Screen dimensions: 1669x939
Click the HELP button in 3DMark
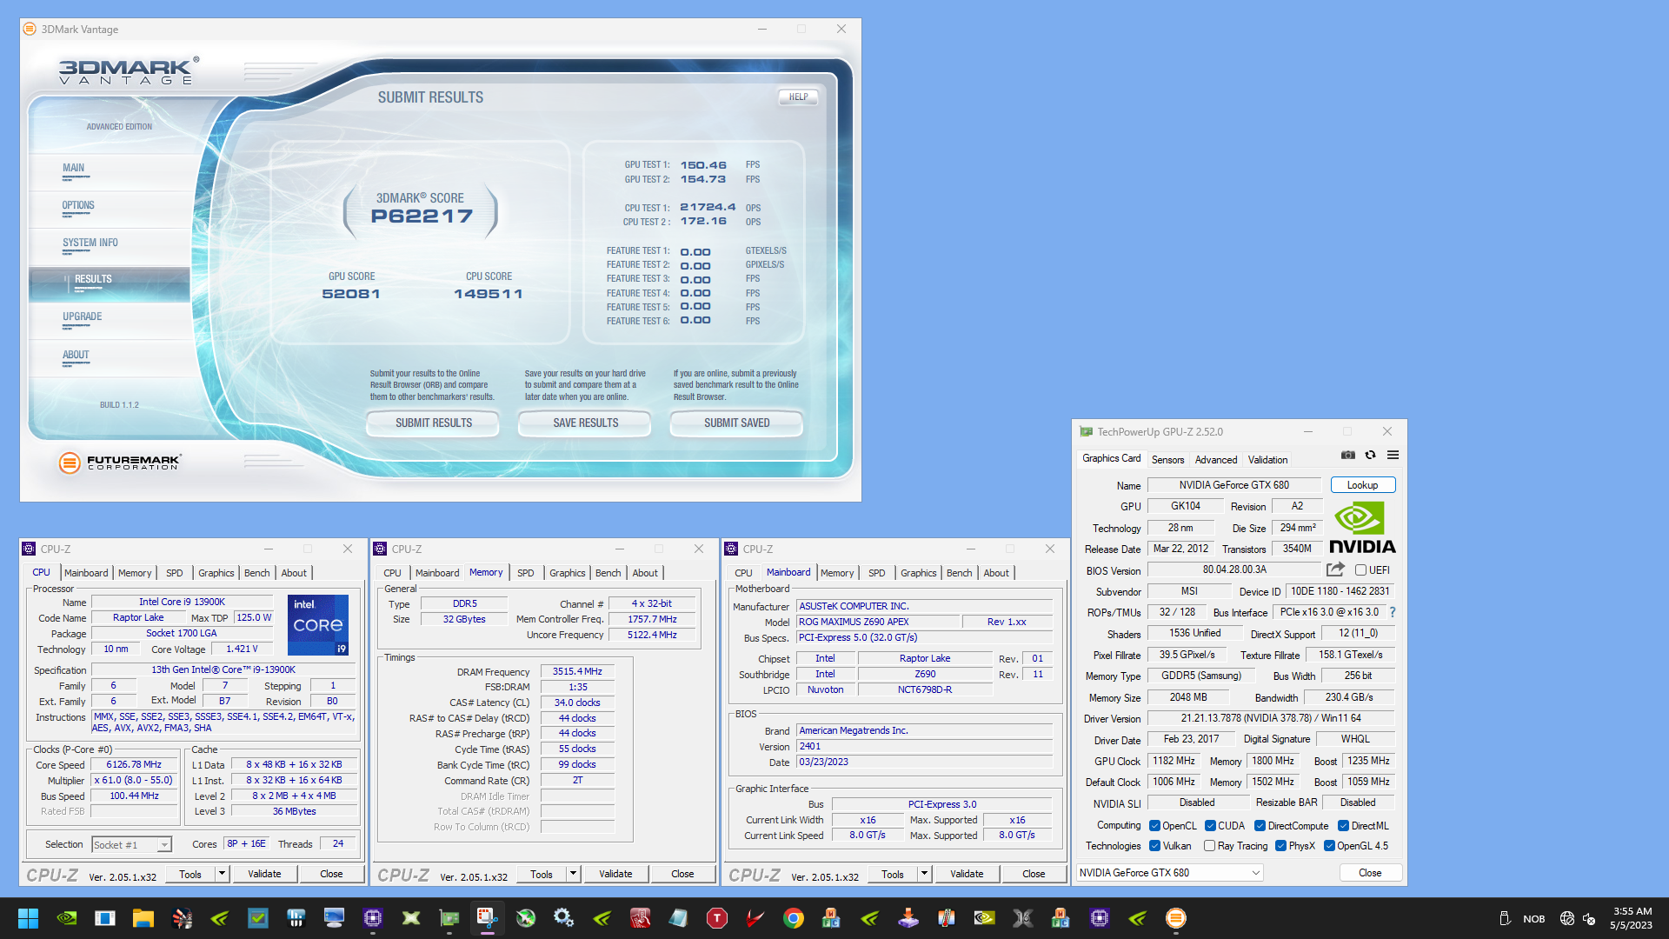tap(799, 97)
